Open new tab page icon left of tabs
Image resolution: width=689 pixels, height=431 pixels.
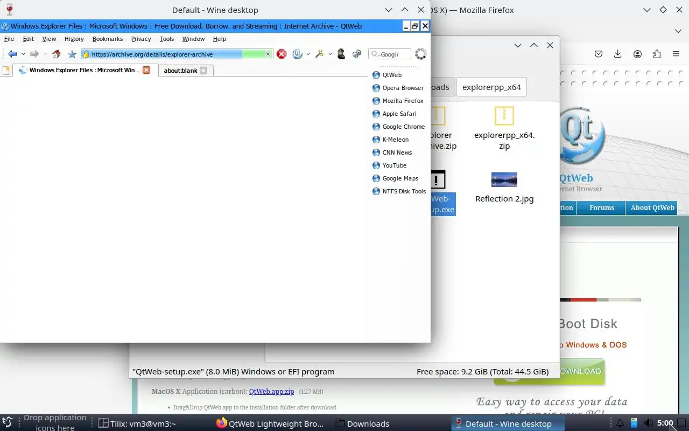click(6, 70)
